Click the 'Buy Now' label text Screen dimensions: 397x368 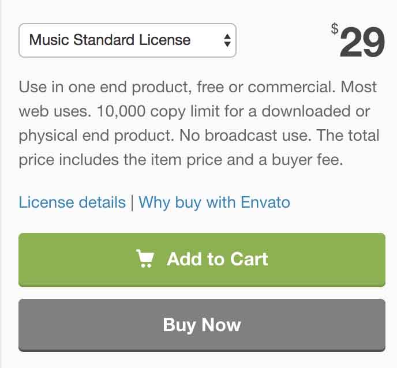(x=202, y=325)
